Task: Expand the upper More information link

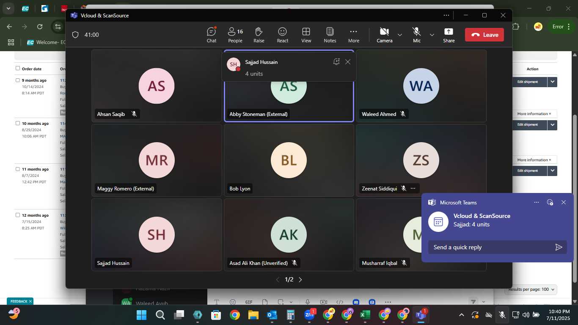Action: (534, 114)
